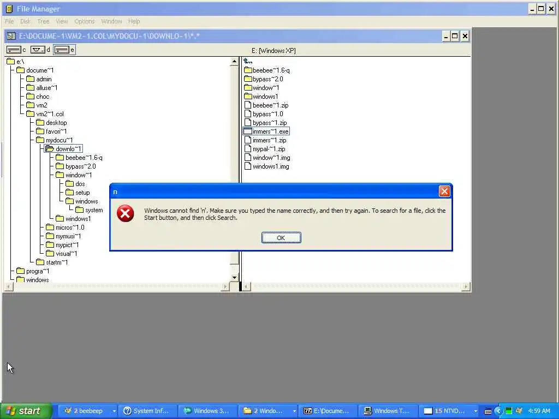Open the Help menu
This screenshot has width=559, height=419.
click(x=134, y=21)
